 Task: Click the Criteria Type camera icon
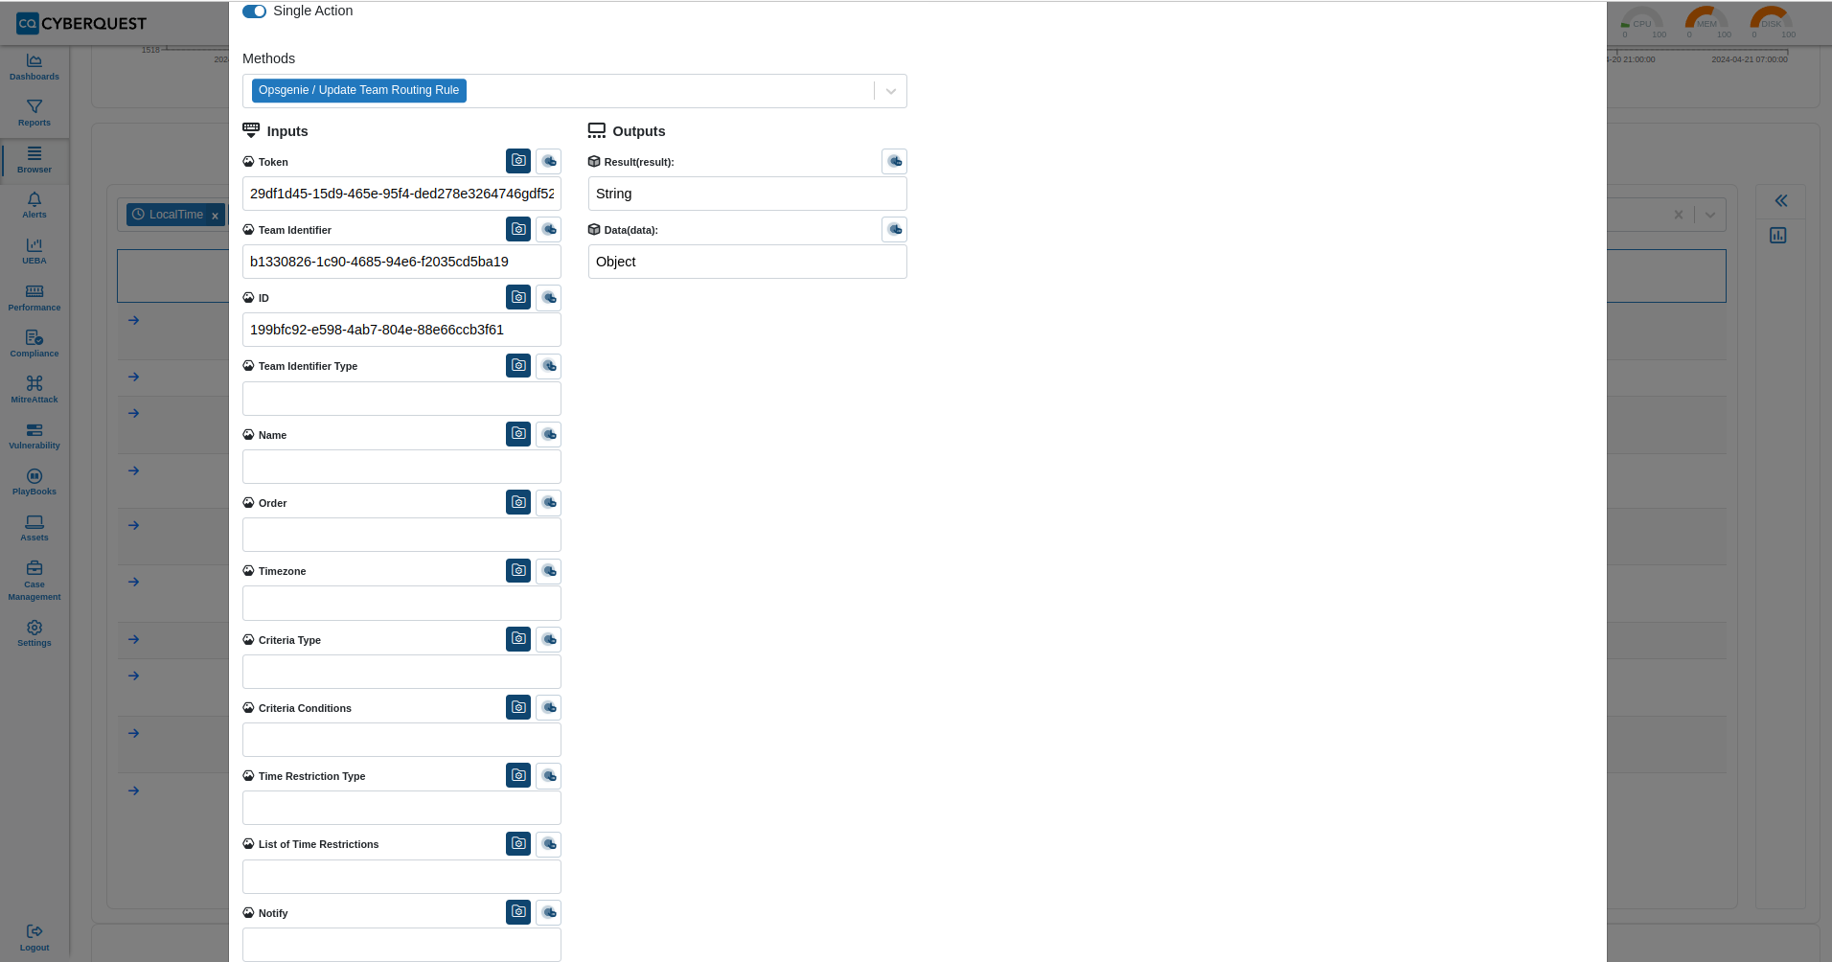[518, 639]
